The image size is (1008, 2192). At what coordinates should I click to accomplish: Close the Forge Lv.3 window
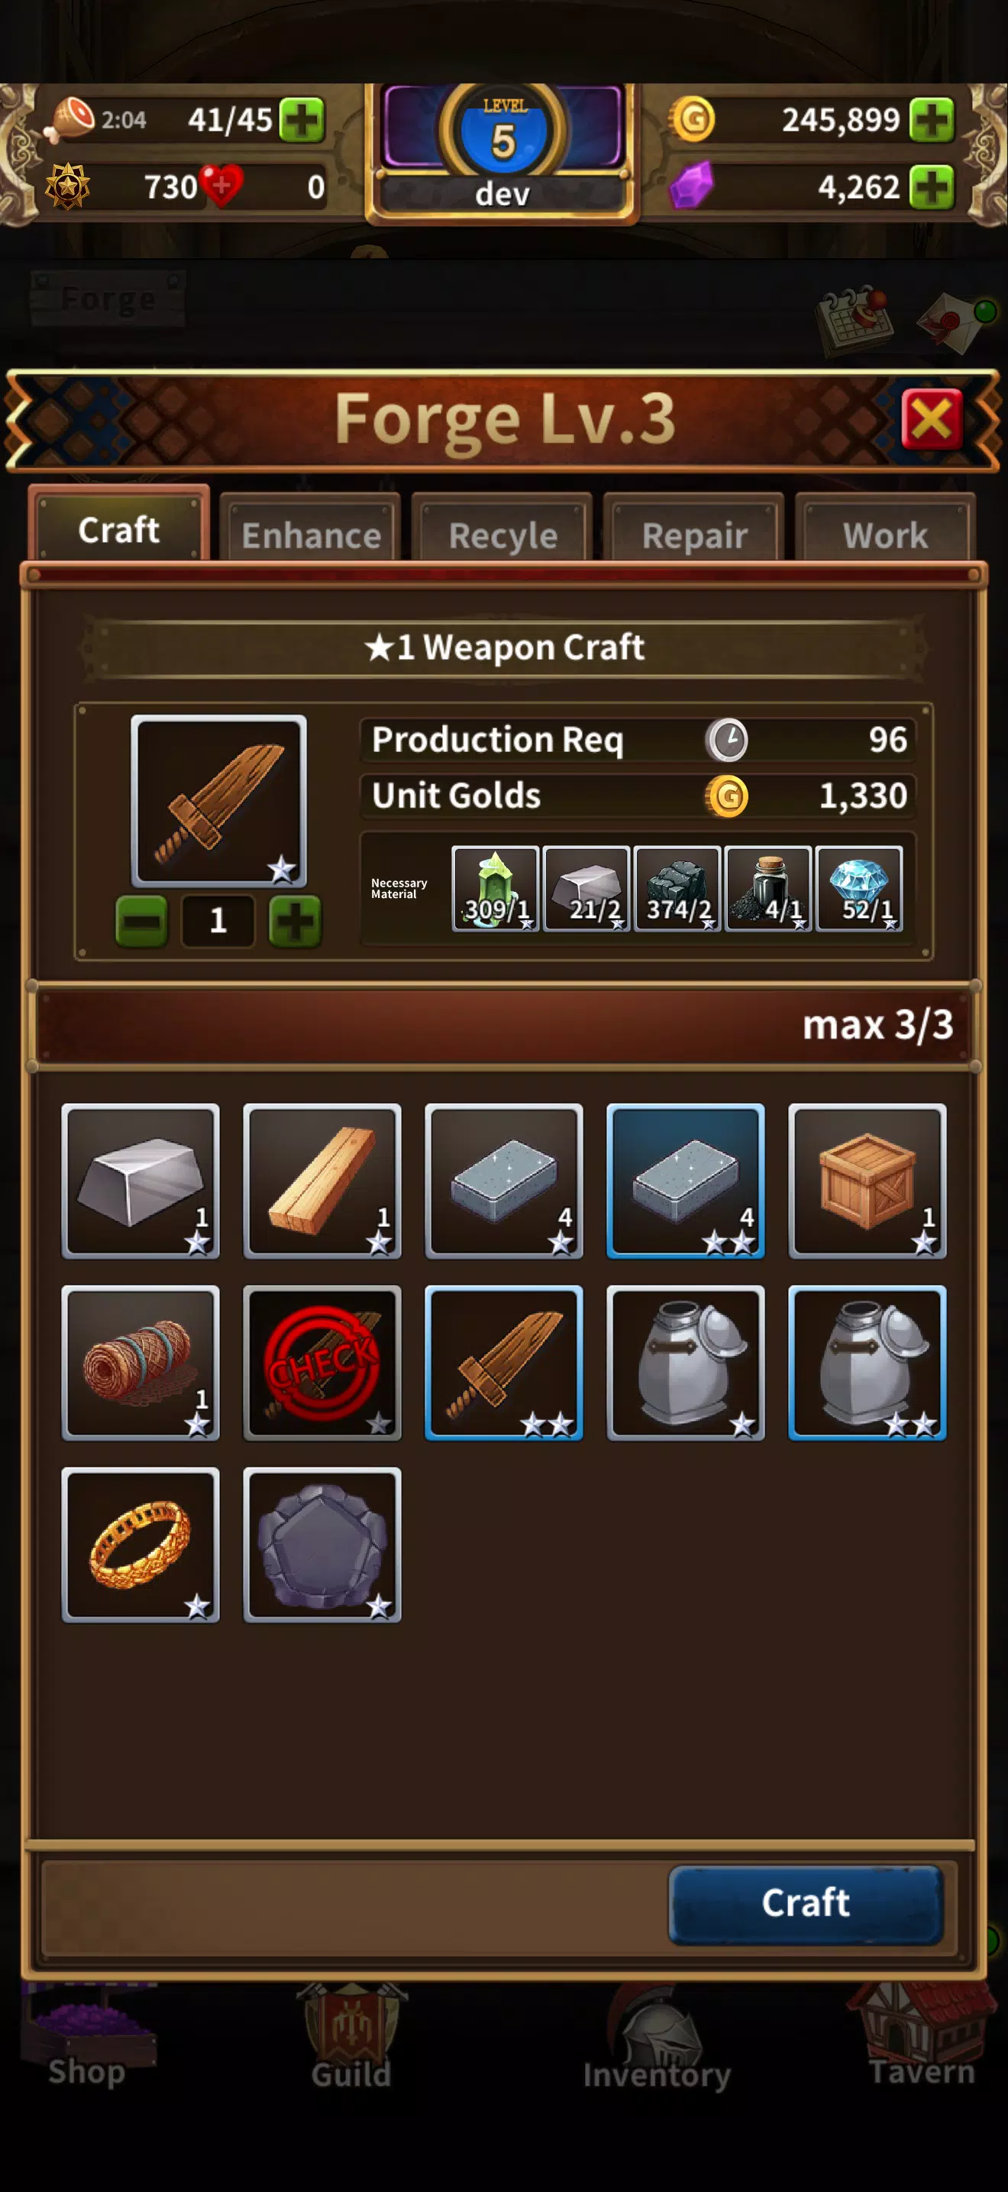tap(932, 419)
